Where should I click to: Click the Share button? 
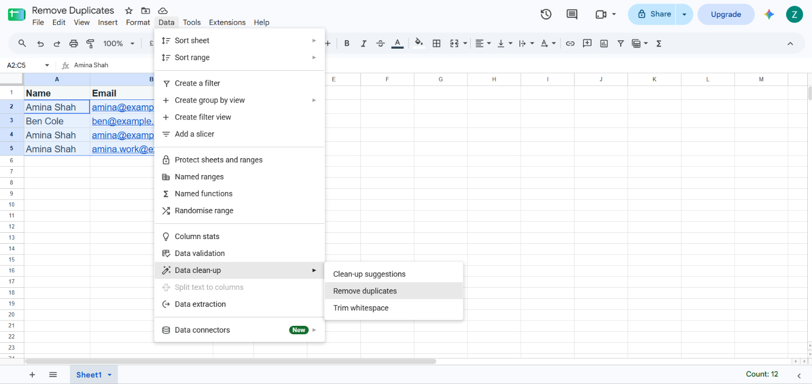(x=652, y=14)
